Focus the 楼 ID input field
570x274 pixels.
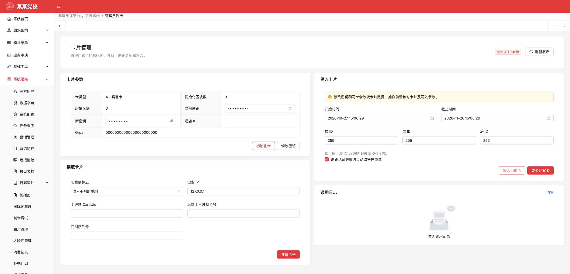(x=361, y=140)
